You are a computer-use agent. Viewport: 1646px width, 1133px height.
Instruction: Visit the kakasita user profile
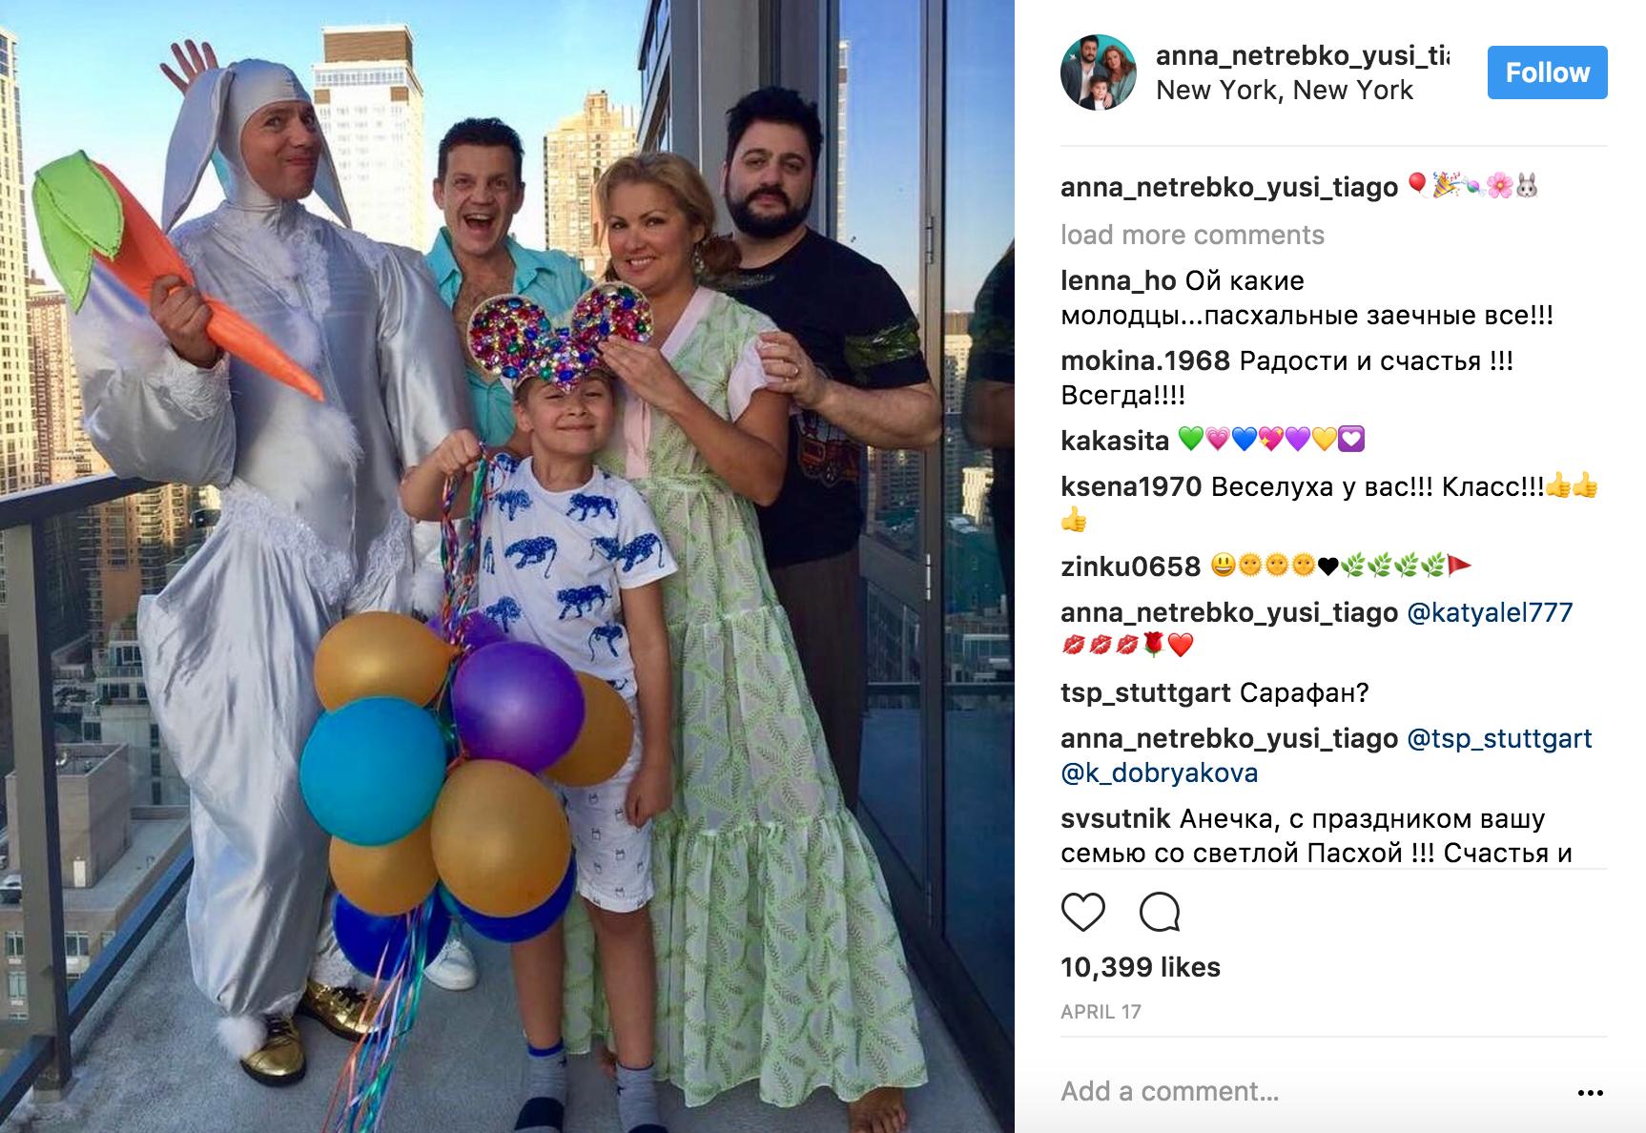1115,441
